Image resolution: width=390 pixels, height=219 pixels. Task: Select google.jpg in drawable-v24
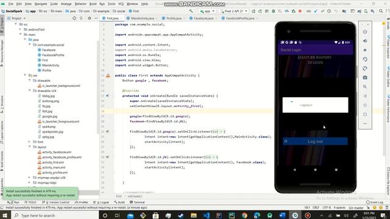[x=49, y=116]
